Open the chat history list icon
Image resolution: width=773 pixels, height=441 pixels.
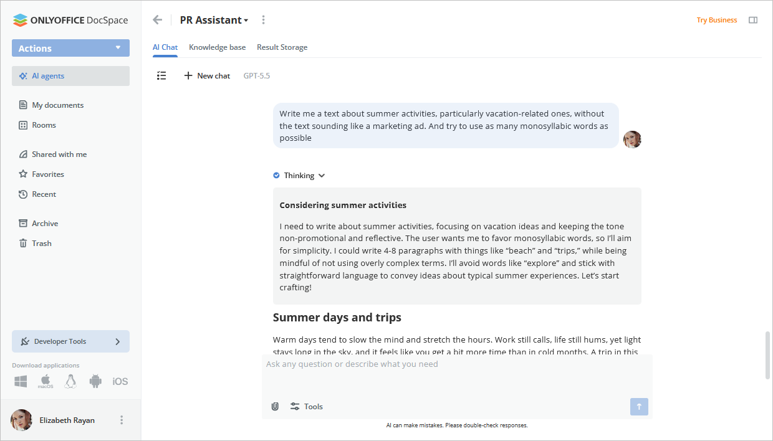pyautogui.click(x=161, y=75)
